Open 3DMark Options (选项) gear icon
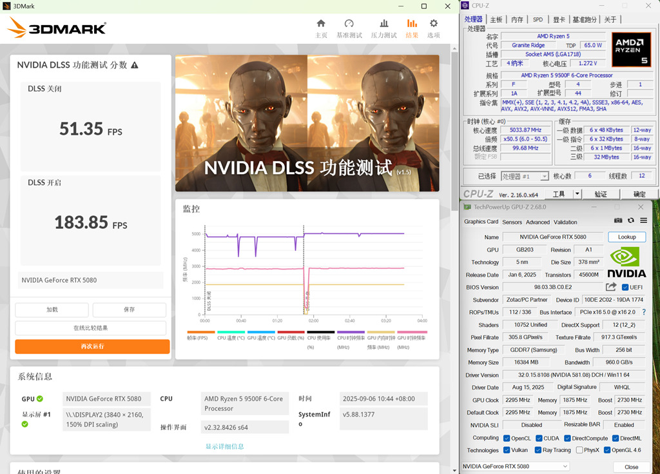660x474 pixels. pos(434,24)
